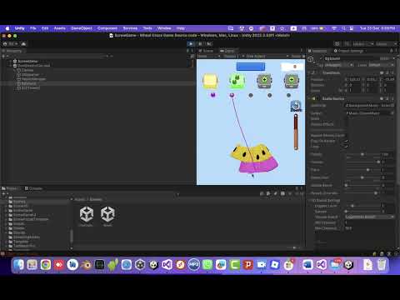Collapse the DontDestroyOnLoad tree arrow
Viewport: 400px width, 300px height.
(11, 66)
